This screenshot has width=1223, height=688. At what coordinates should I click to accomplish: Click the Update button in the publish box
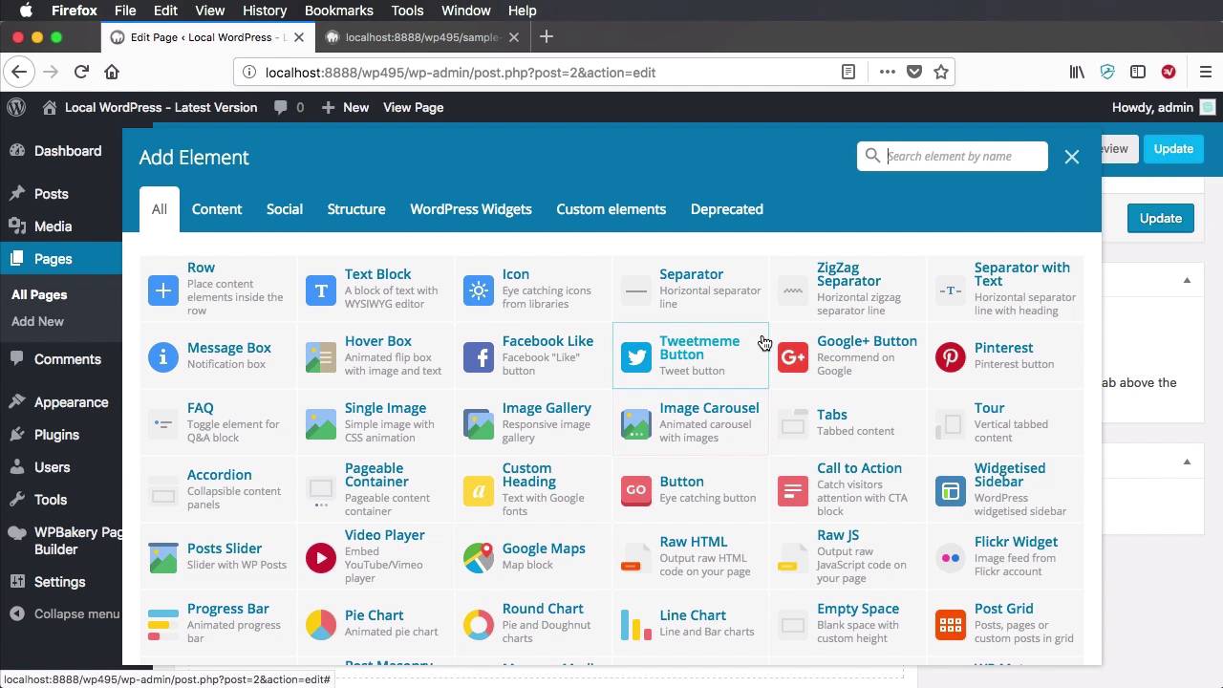point(1161,218)
